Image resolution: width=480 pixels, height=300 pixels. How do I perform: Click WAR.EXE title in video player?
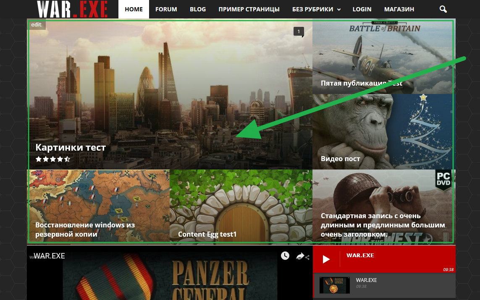tap(49, 256)
